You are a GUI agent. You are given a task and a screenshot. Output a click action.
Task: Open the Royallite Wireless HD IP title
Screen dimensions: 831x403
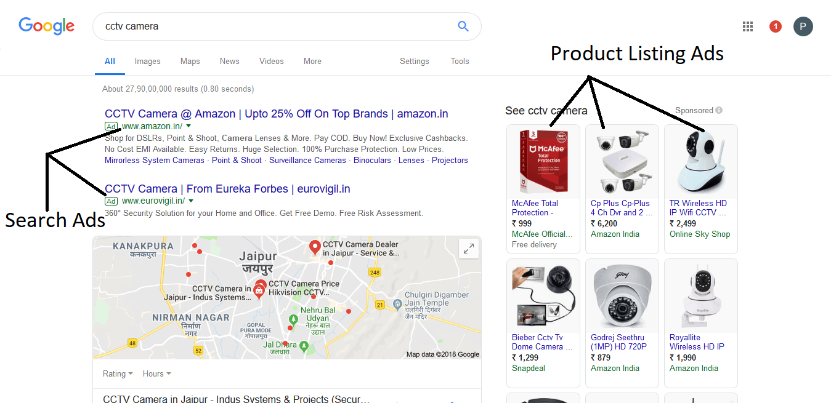pyautogui.click(x=697, y=342)
